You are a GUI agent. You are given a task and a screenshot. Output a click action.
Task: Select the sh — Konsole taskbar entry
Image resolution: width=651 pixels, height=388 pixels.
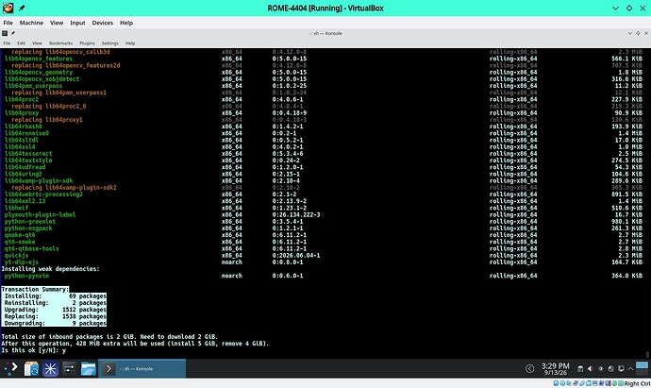tap(142, 368)
